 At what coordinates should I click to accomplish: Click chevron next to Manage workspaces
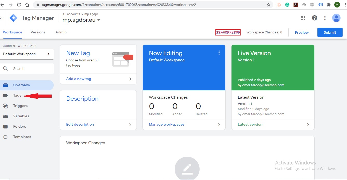pyautogui.click(x=219, y=125)
